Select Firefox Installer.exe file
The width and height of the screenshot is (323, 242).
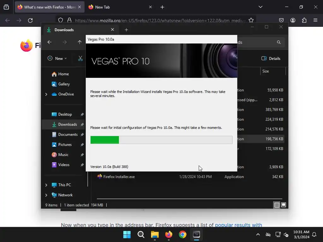[x=119, y=177]
